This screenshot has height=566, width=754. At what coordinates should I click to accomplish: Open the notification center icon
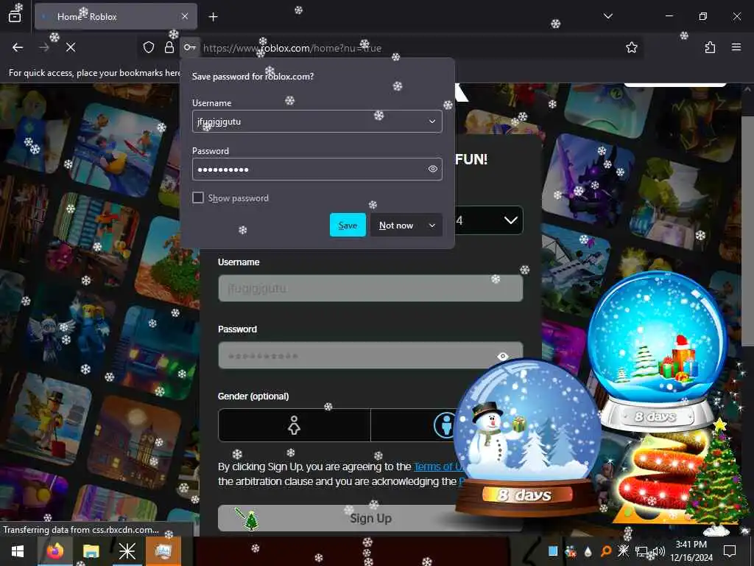pyautogui.click(x=730, y=551)
